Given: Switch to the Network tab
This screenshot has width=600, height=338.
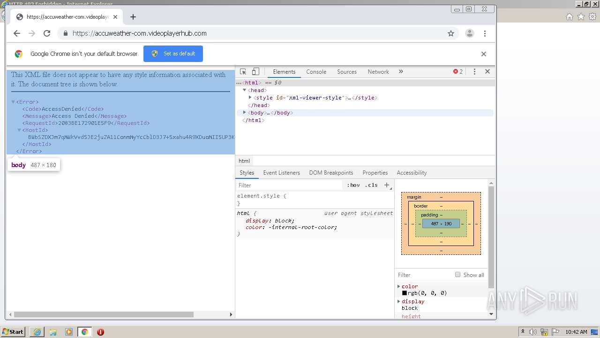Looking at the screenshot, I should coord(378,72).
